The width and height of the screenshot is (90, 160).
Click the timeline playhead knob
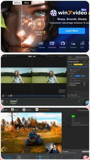click(x=11, y=95)
